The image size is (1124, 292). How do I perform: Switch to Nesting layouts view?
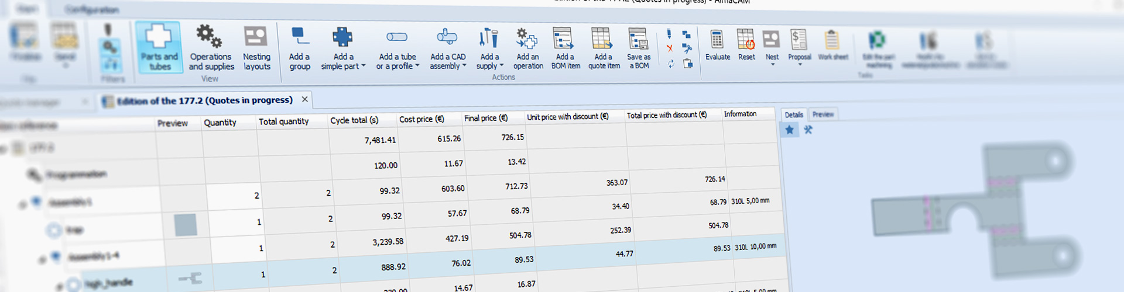pos(256,48)
